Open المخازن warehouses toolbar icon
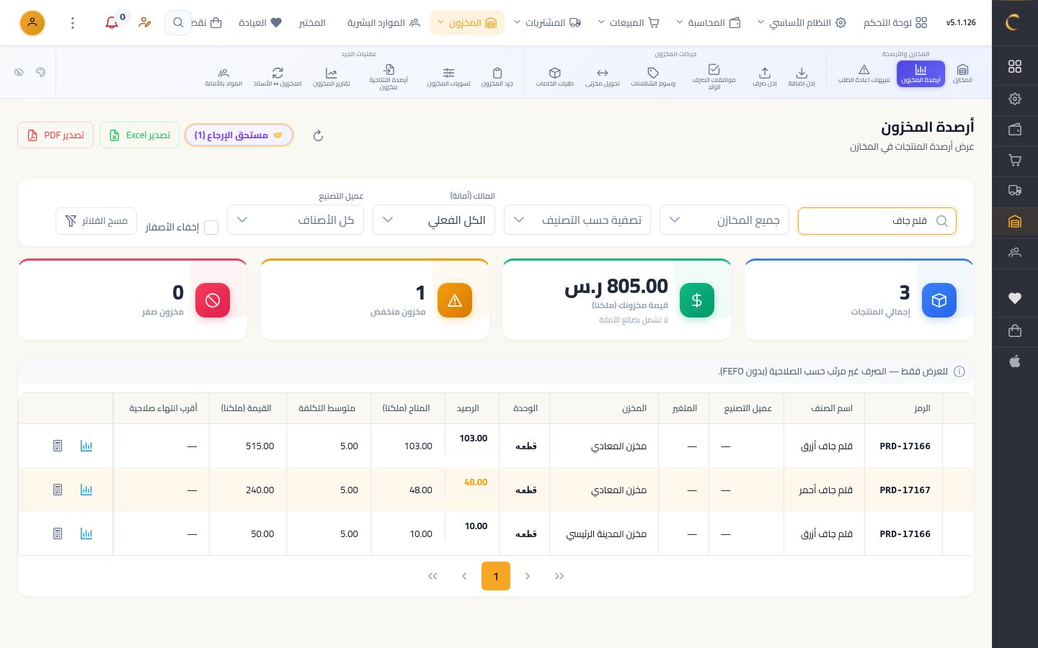This screenshot has height=648, width=1038. (962, 73)
